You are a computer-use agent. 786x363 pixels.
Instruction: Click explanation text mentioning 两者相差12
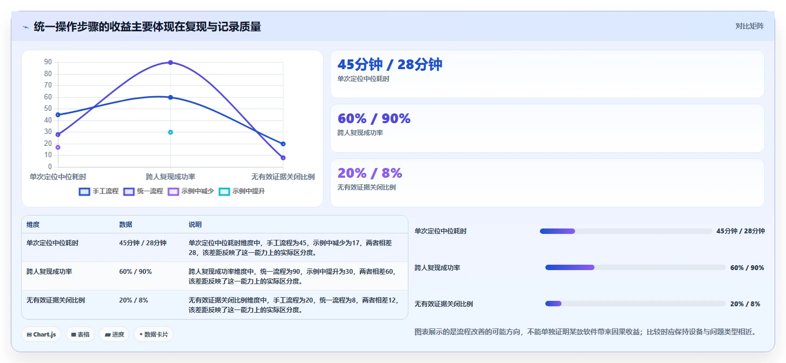click(293, 305)
